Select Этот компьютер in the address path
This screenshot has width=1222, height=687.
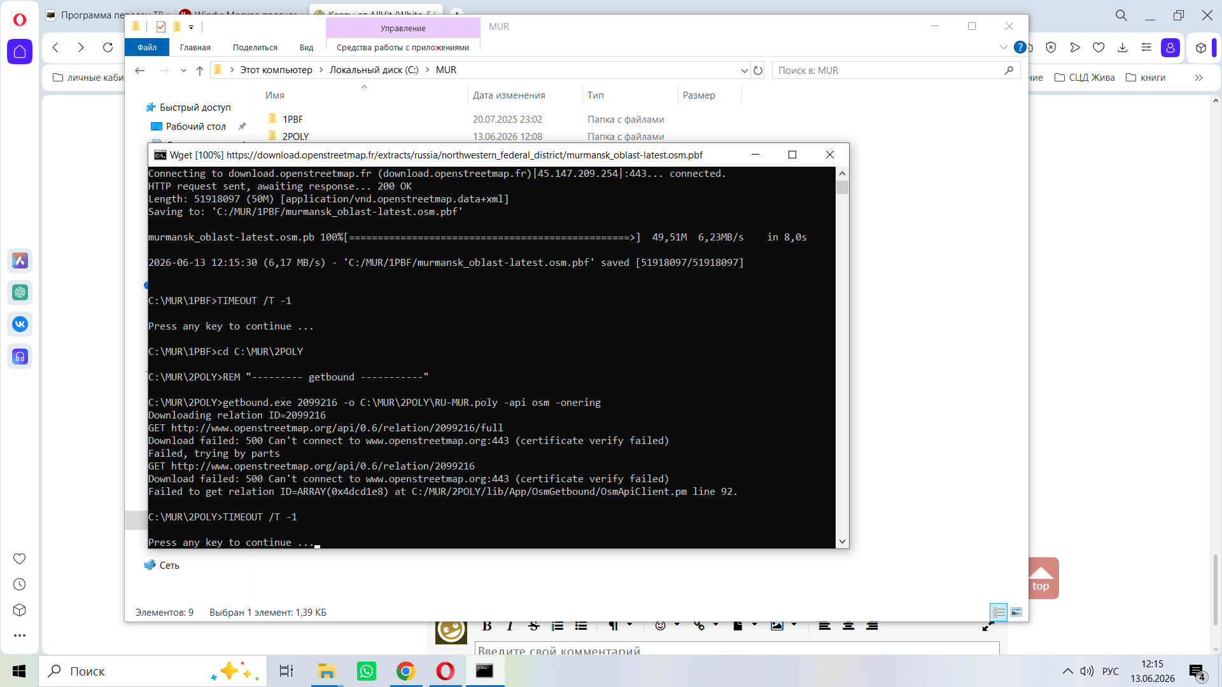[276, 70]
